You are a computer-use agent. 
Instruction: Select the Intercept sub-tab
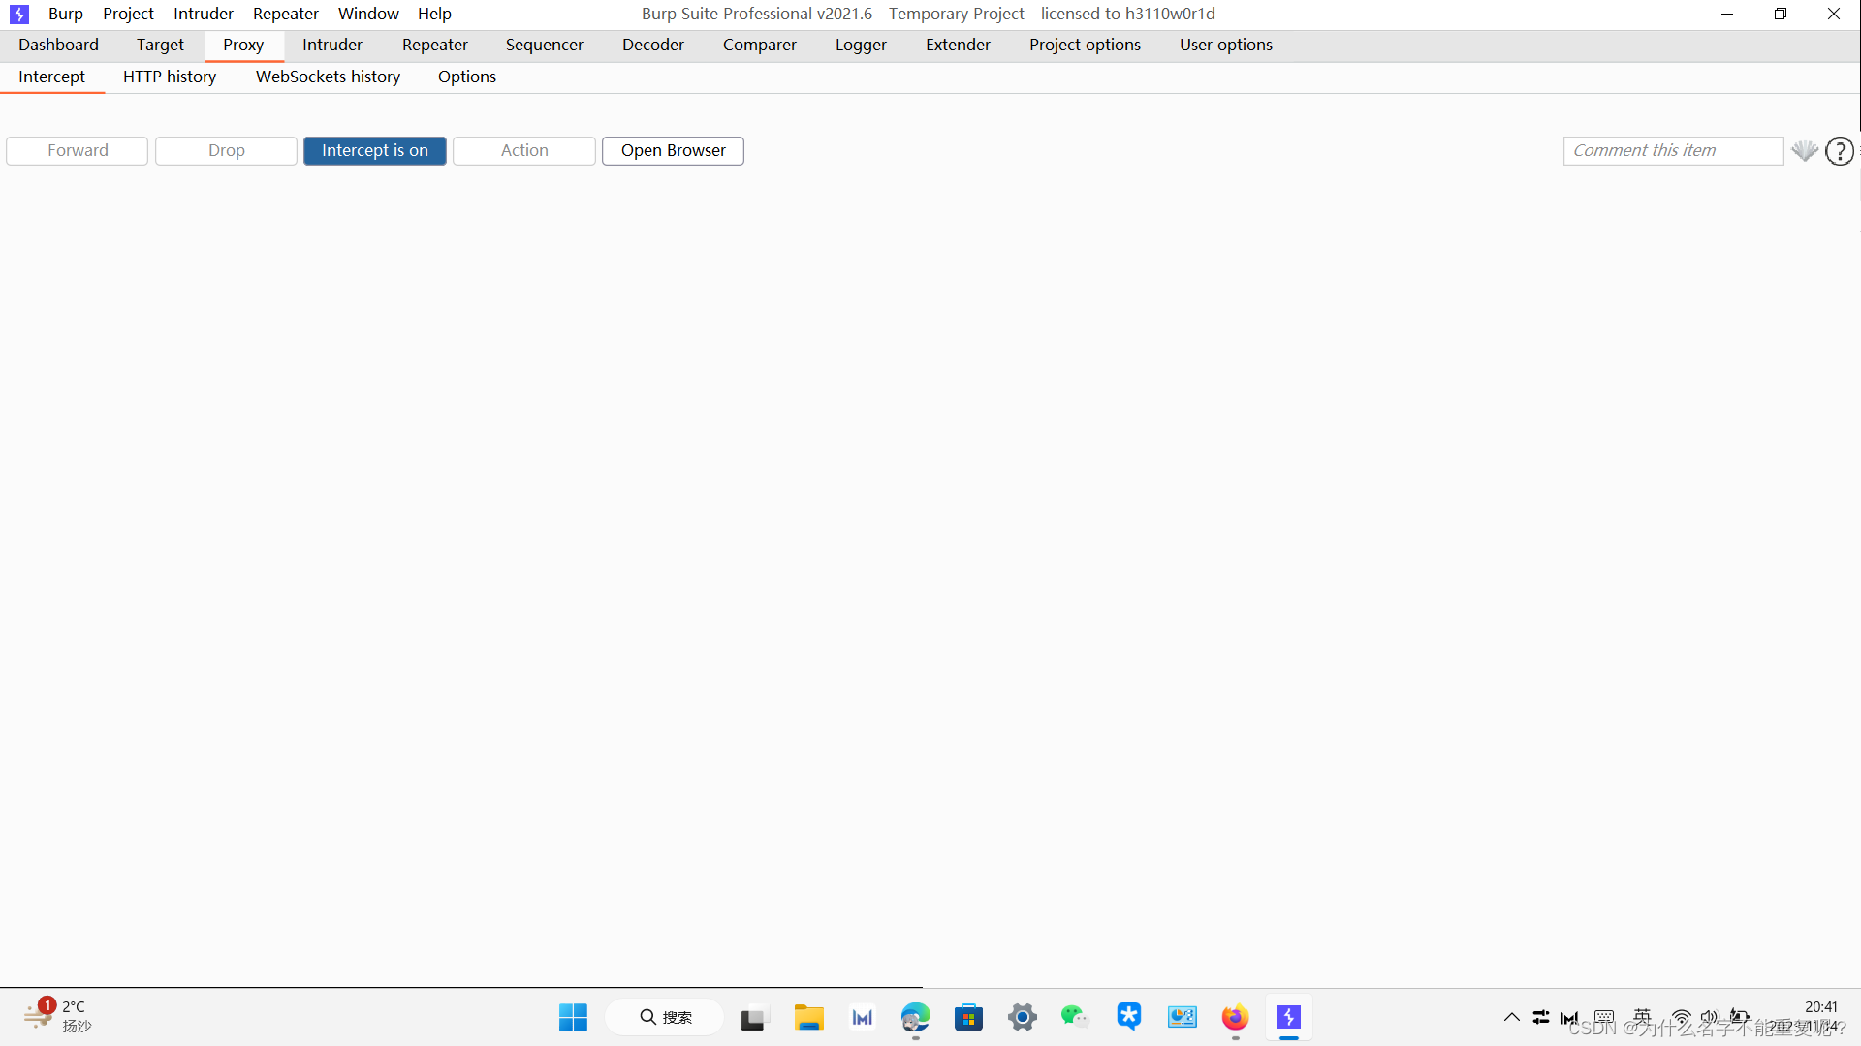51,77
